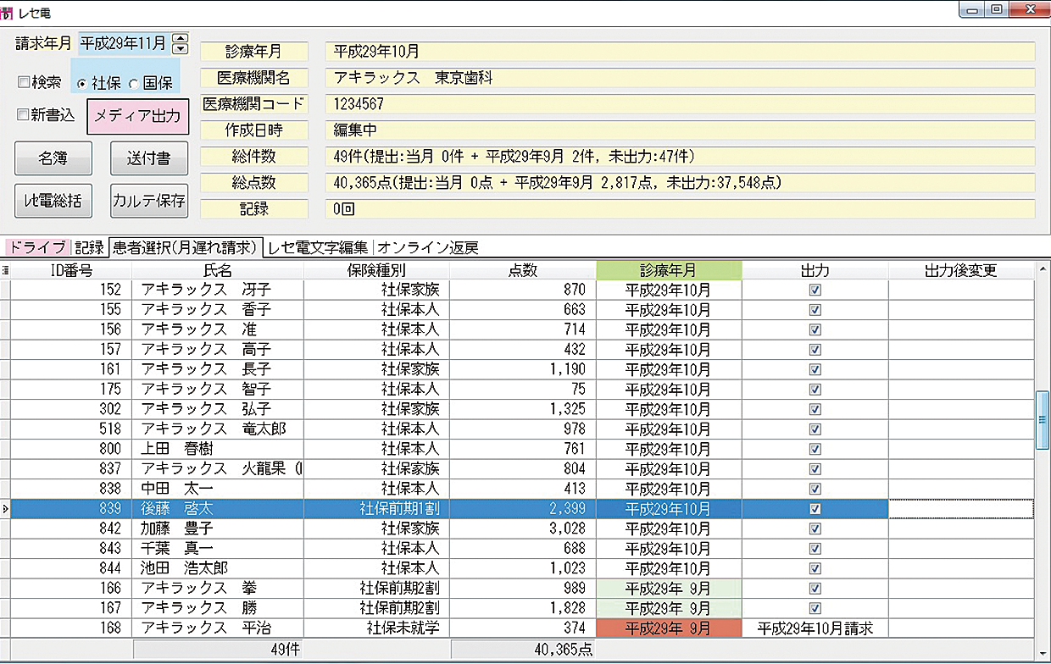Switch to the レセ電文字編集 tab
This screenshot has width=1051, height=664.
[318, 247]
